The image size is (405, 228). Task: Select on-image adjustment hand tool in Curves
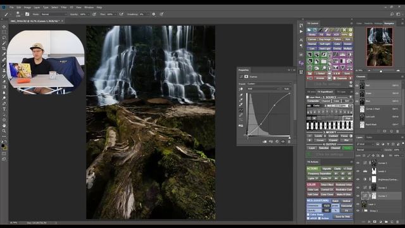point(240,89)
